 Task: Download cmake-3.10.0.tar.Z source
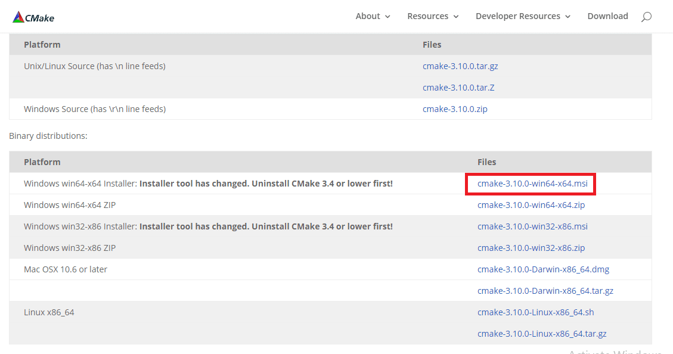coord(458,88)
